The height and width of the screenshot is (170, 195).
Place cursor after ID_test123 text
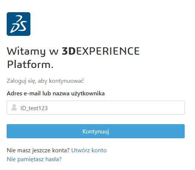click(48, 108)
